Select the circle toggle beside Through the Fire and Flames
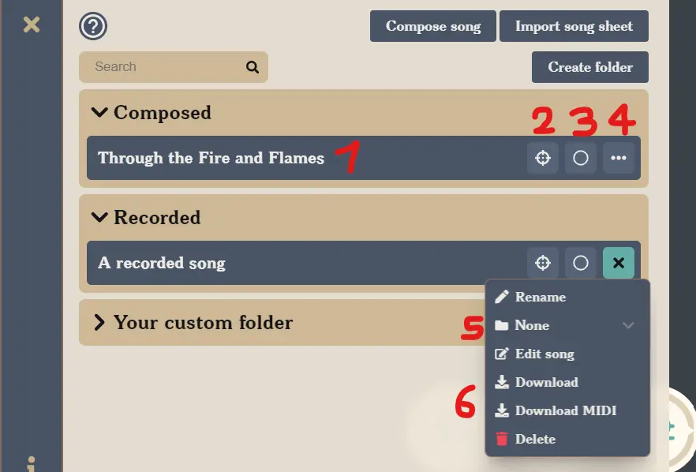Image resolution: width=696 pixels, height=472 pixels. [581, 157]
